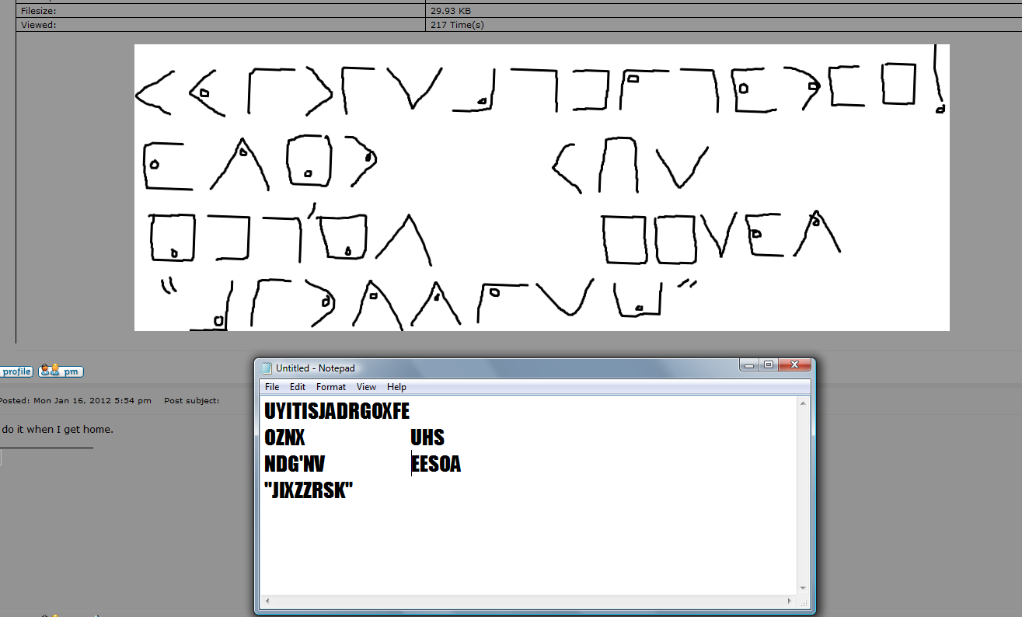The image size is (1022, 617).
Task: Click the two-person icon on the pm button
Action: tap(49, 371)
